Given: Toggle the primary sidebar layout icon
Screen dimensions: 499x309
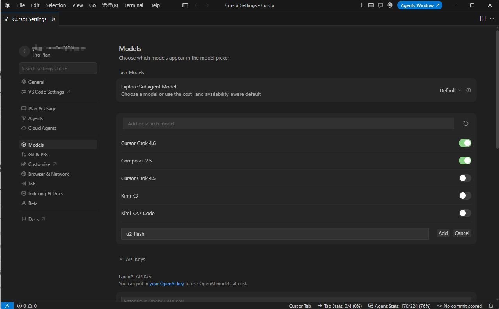Looking at the screenshot, I should [x=185, y=5].
